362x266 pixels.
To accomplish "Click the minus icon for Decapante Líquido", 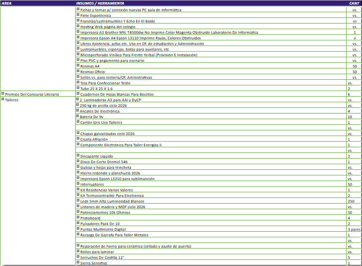I will (78, 156).
